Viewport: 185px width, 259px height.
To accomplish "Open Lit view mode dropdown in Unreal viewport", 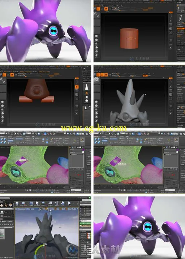I will 28,209.
